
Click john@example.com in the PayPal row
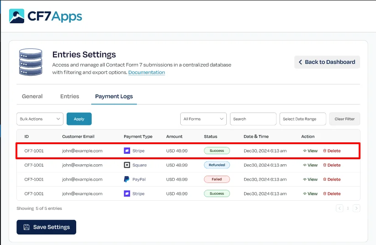[x=82, y=179]
